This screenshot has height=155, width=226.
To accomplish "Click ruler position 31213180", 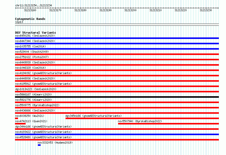I will point(80,10).
